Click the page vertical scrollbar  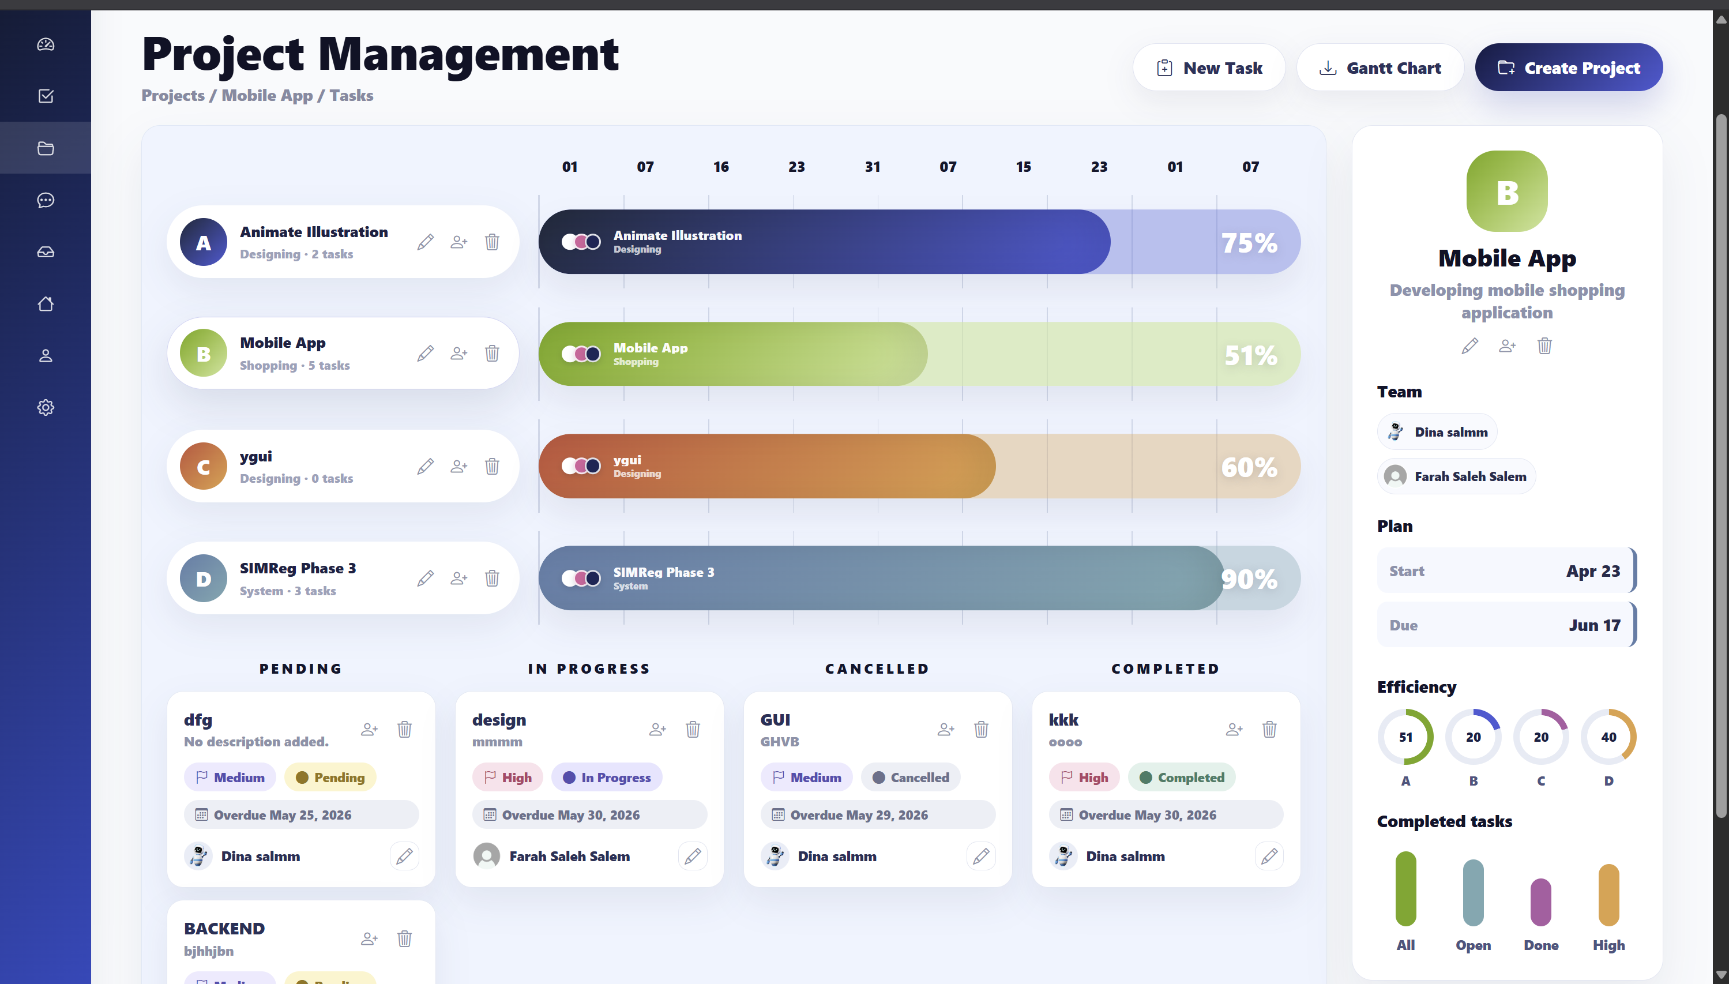click(1721, 466)
